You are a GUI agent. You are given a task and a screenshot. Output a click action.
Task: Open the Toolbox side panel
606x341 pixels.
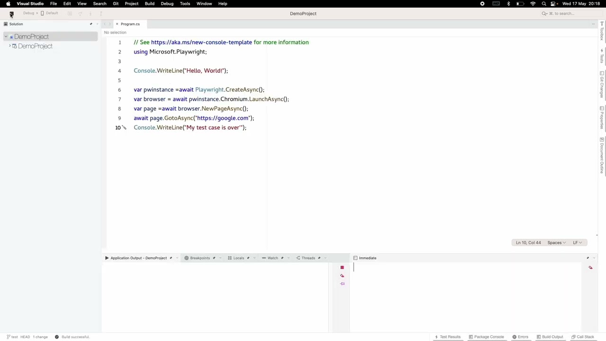coord(602,32)
